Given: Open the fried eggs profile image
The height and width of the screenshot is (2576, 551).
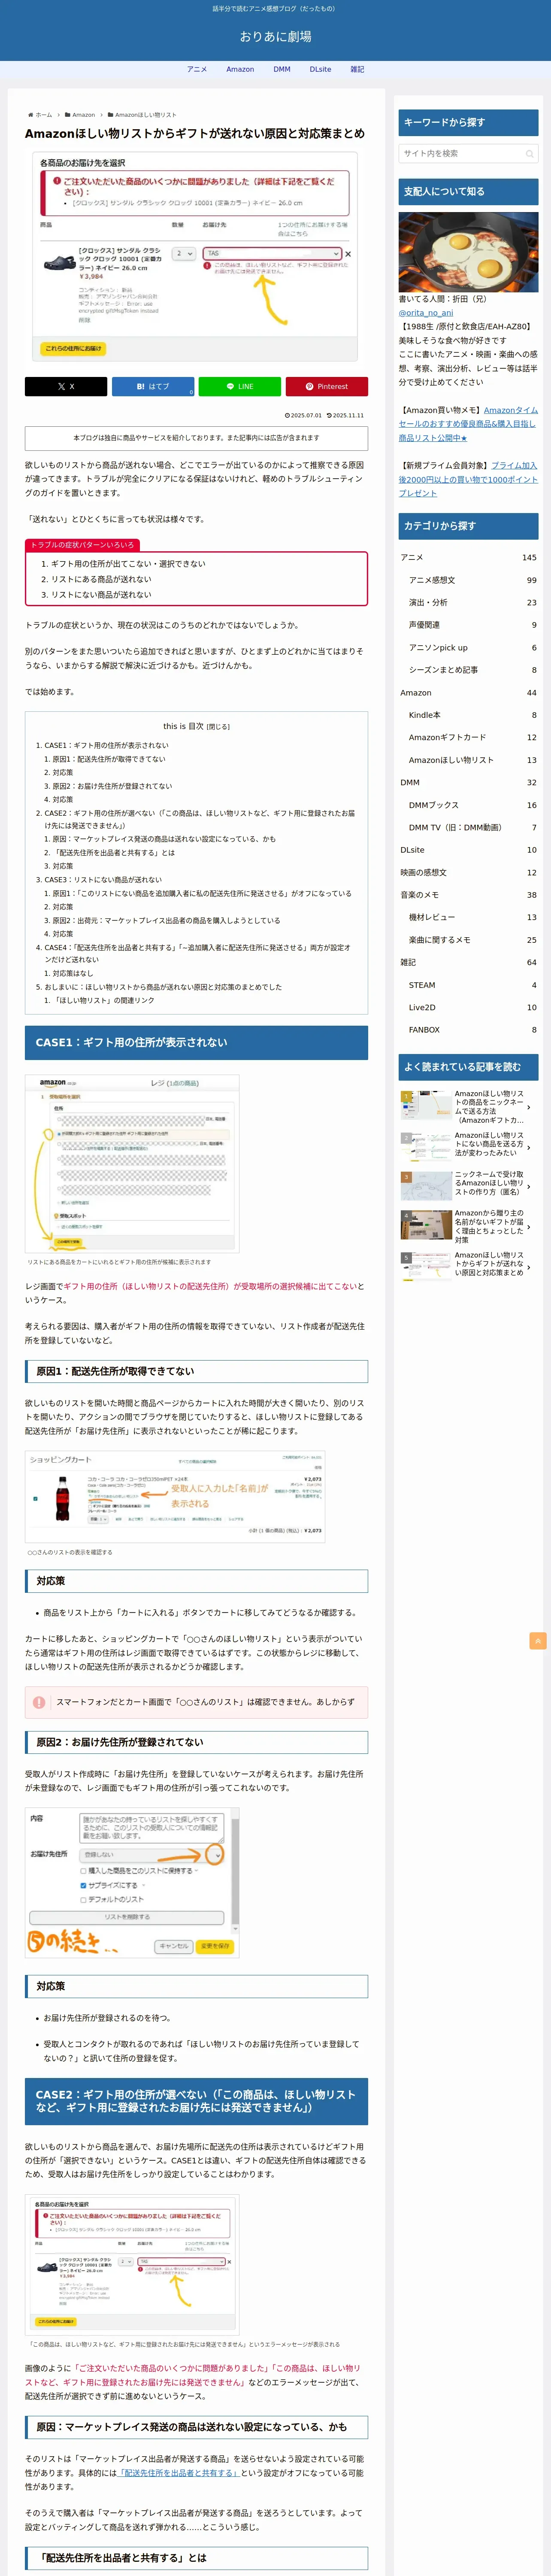Looking at the screenshot, I should pyautogui.click(x=468, y=252).
